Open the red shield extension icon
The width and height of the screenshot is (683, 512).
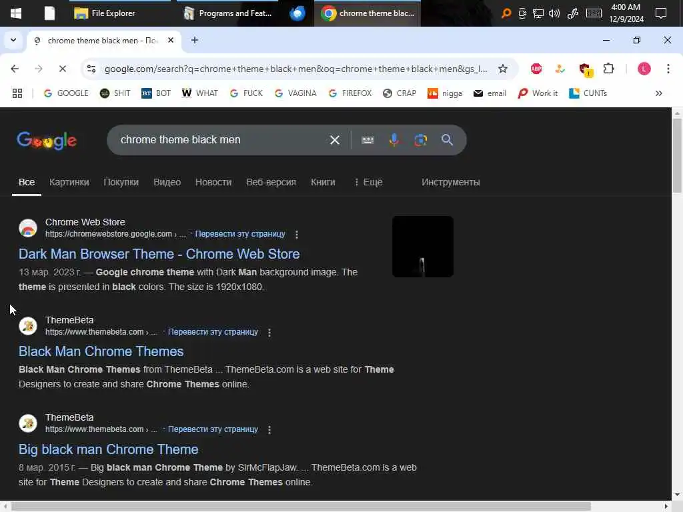click(x=584, y=69)
